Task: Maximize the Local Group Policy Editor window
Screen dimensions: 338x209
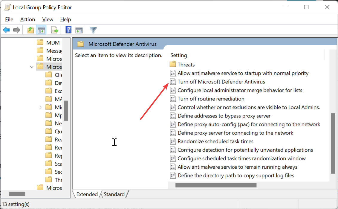Action: click(306, 7)
